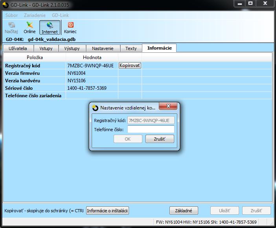The width and height of the screenshot is (276, 228).
Task: Click the dialog's title icon
Action: pos(95,108)
